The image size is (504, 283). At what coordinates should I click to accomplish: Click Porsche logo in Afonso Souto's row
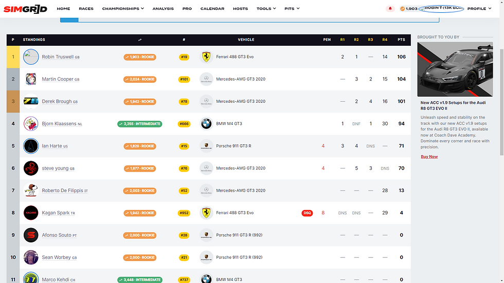click(206, 235)
